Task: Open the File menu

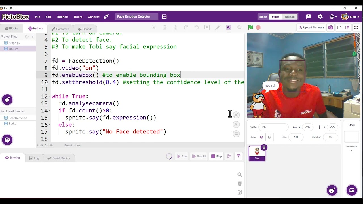Action: pos(37,17)
